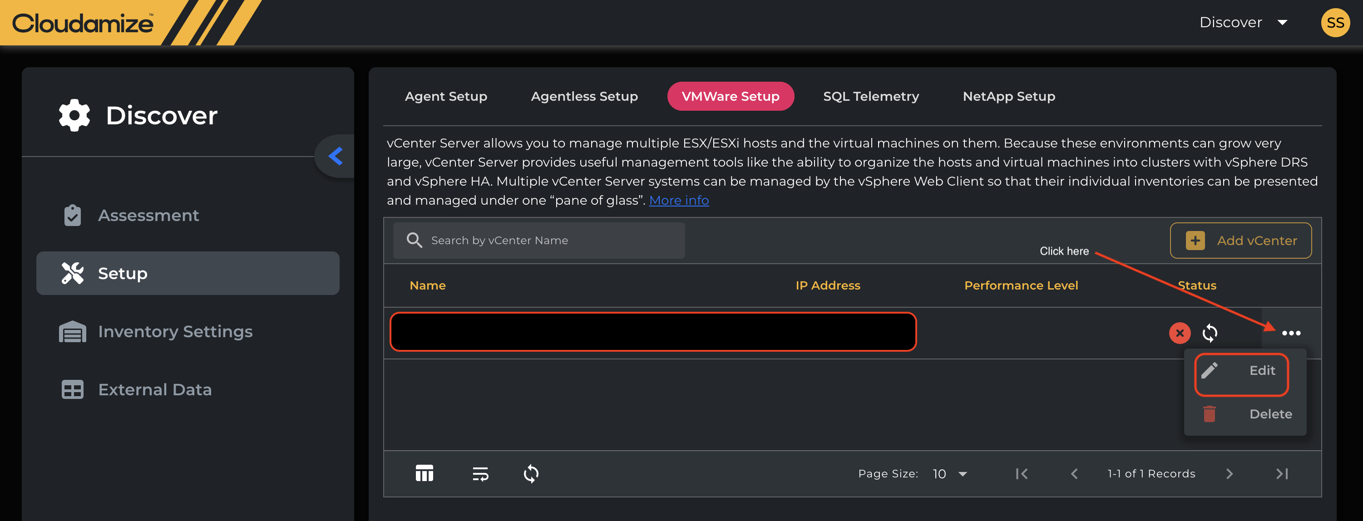The image size is (1363, 521).
Task: Jump to first page arrow
Action: pyautogui.click(x=1022, y=473)
